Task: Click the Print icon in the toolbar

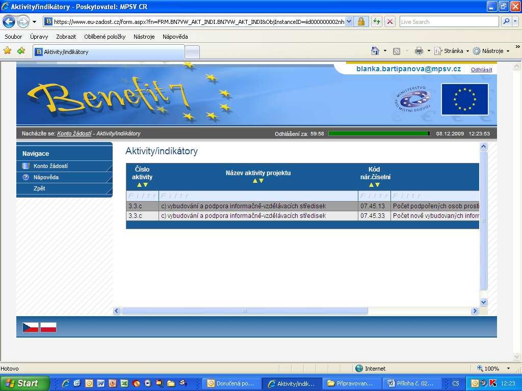Action: coord(419,51)
